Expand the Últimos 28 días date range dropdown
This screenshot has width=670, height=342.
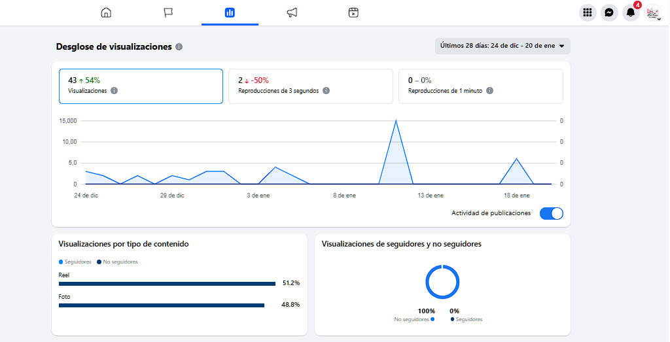pos(502,46)
